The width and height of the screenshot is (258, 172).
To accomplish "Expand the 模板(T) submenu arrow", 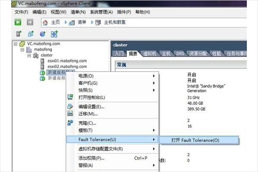I will [x=154, y=130].
